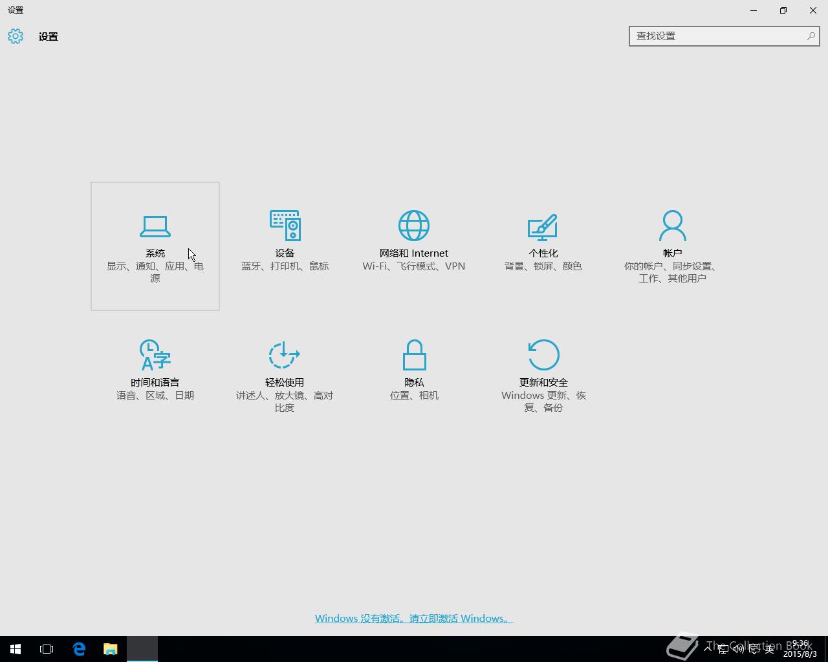Open the network status tray icon
The height and width of the screenshot is (662, 828).
point(723,648)
